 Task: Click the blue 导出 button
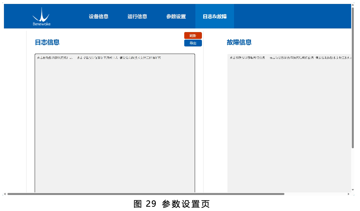tap(193, 43)
